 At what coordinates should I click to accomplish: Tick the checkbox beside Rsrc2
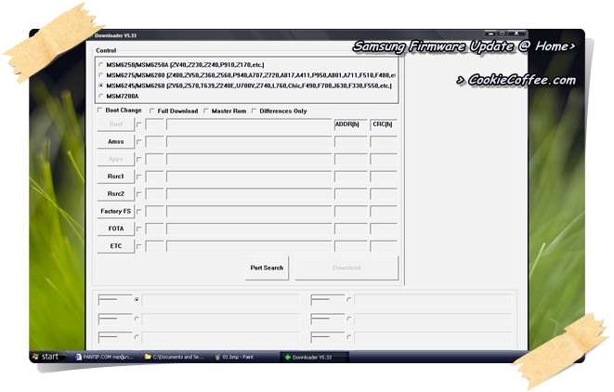[x=139, y=194]
